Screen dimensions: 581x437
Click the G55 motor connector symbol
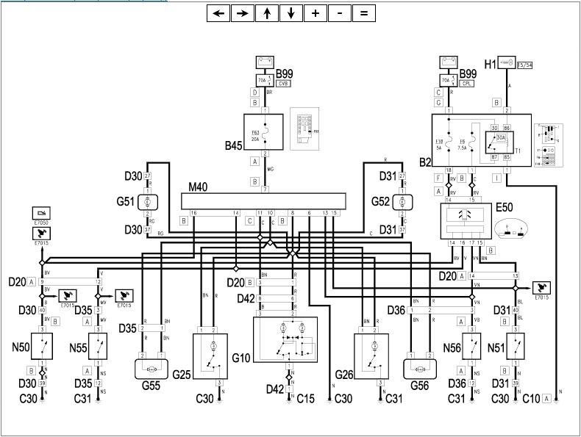coord(152,369)
